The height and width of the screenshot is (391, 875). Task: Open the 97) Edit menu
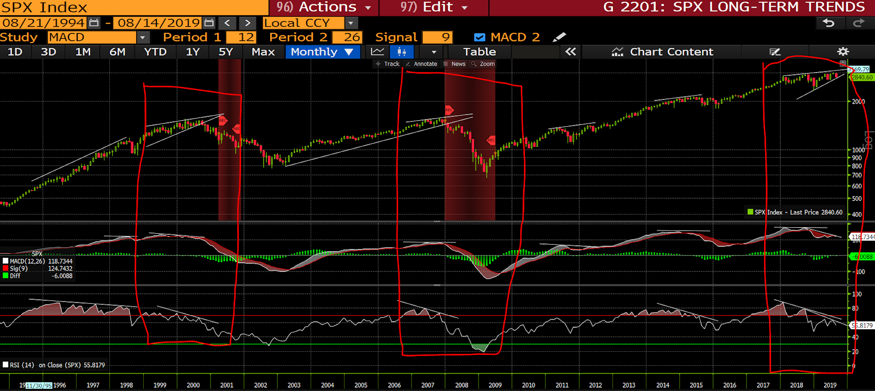(434, 7)
